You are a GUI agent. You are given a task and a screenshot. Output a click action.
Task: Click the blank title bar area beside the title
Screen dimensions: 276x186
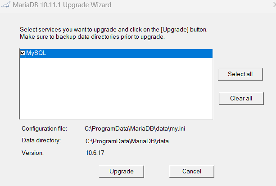189,5
